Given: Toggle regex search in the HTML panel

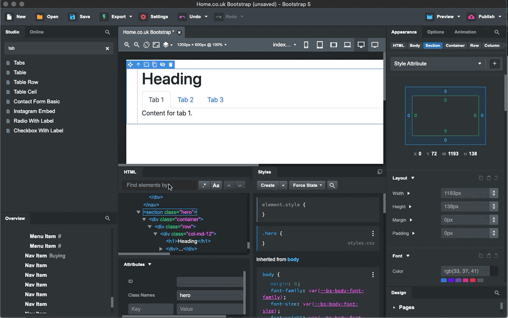Looking at the screenshot, I should (x=204, y=185).
